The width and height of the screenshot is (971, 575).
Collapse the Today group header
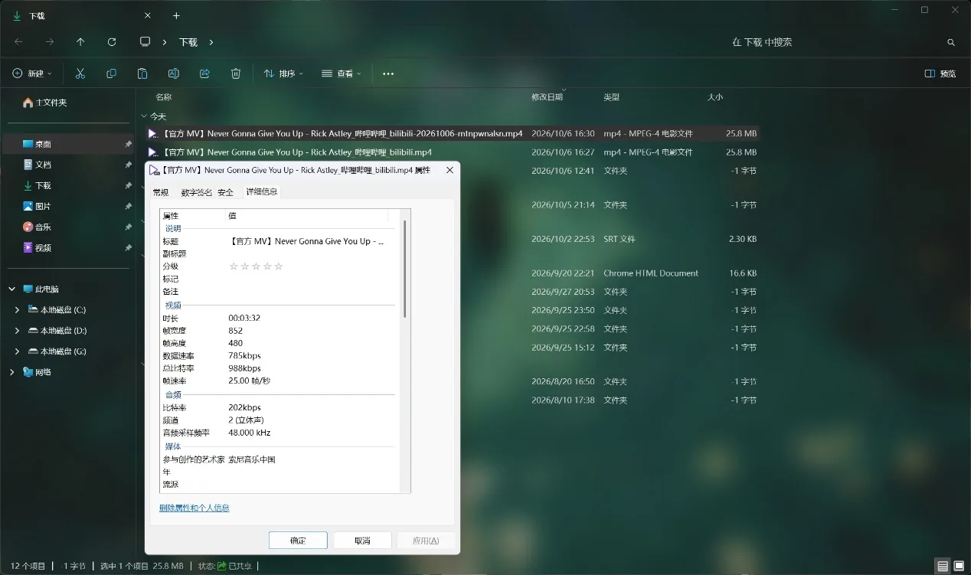coord(144,116)
